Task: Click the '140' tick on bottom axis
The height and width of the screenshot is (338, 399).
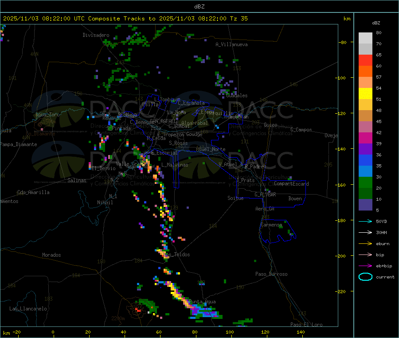Action: click(301, 332)
